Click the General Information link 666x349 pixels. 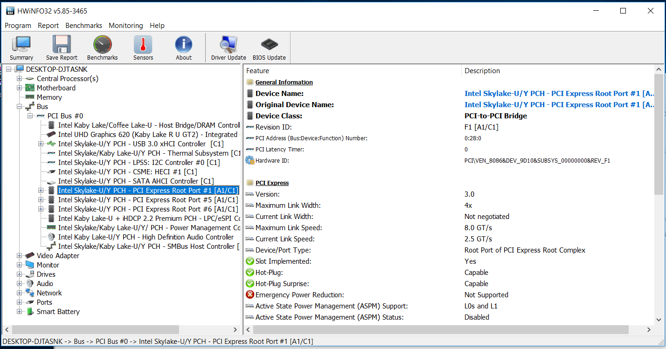[x=284, y=82]
